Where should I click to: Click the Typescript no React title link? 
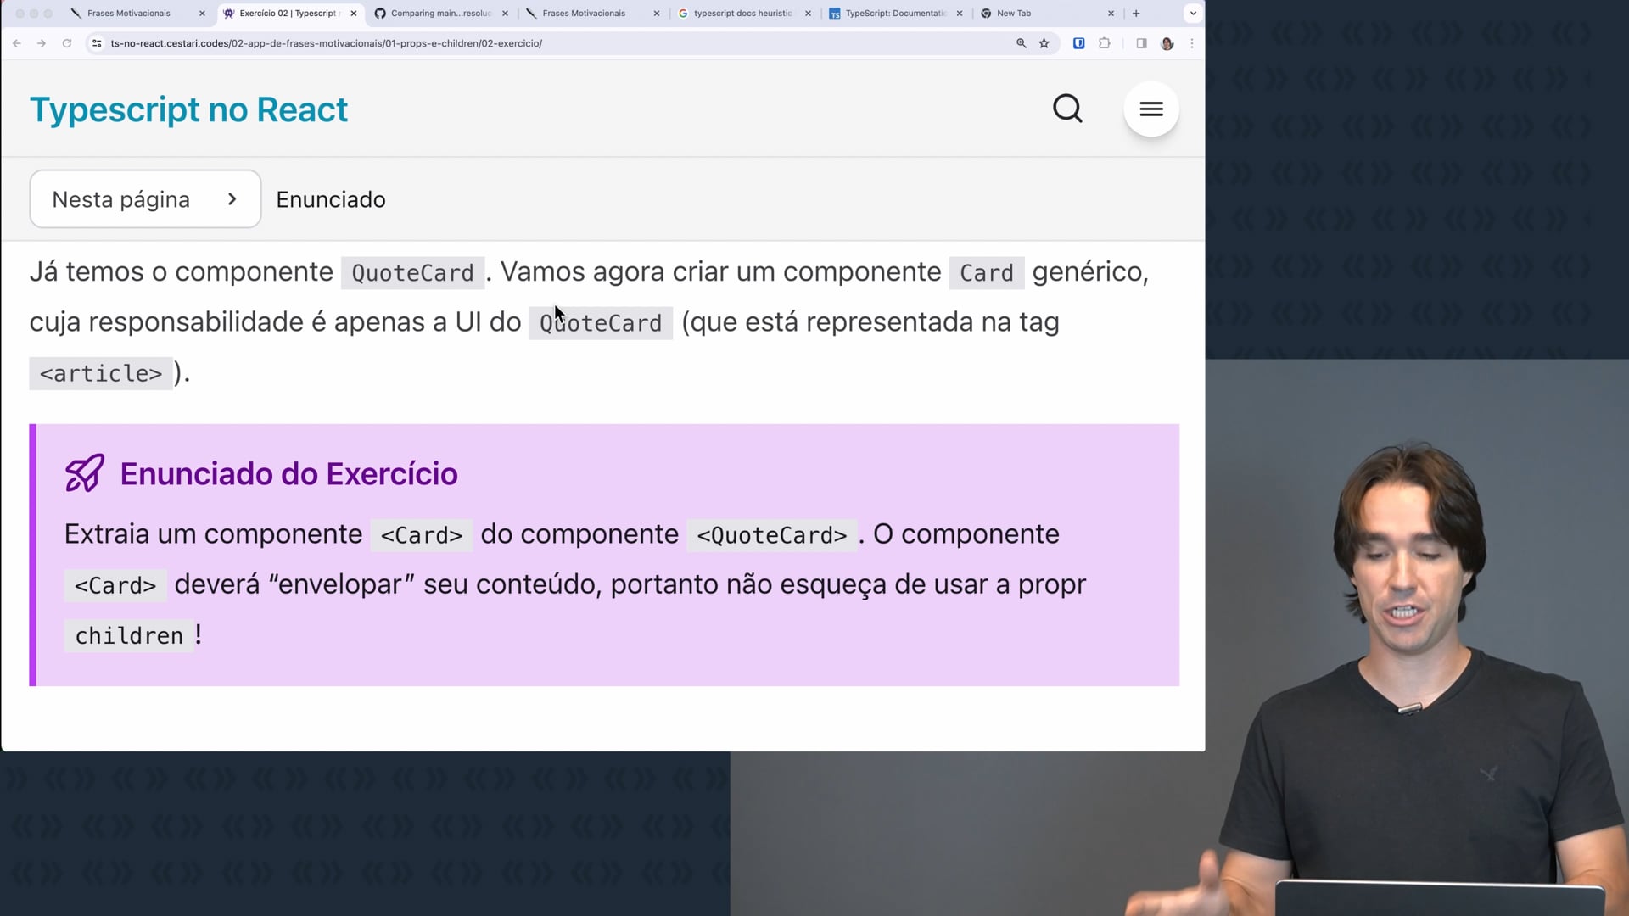(x=188, y=109)
